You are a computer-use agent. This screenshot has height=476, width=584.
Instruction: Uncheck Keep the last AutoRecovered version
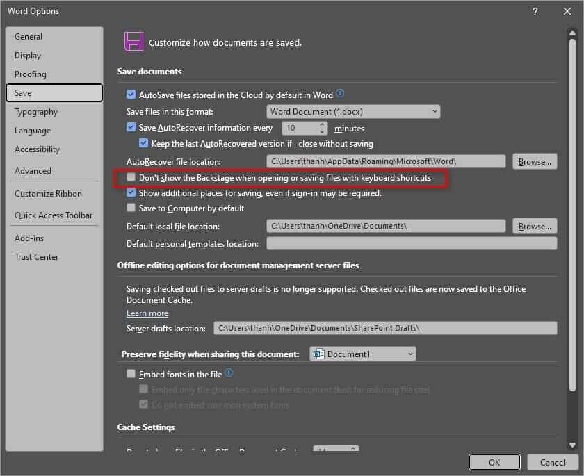143,143
